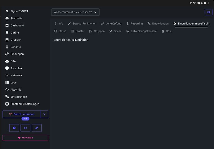214x149 pixels.
Task: Click the Verknüpfung link icon
Action: [x=102, y=24]
